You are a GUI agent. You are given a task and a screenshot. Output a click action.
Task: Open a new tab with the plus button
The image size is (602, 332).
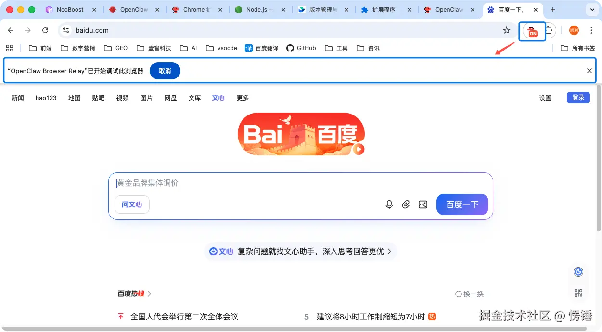[553, 10]
